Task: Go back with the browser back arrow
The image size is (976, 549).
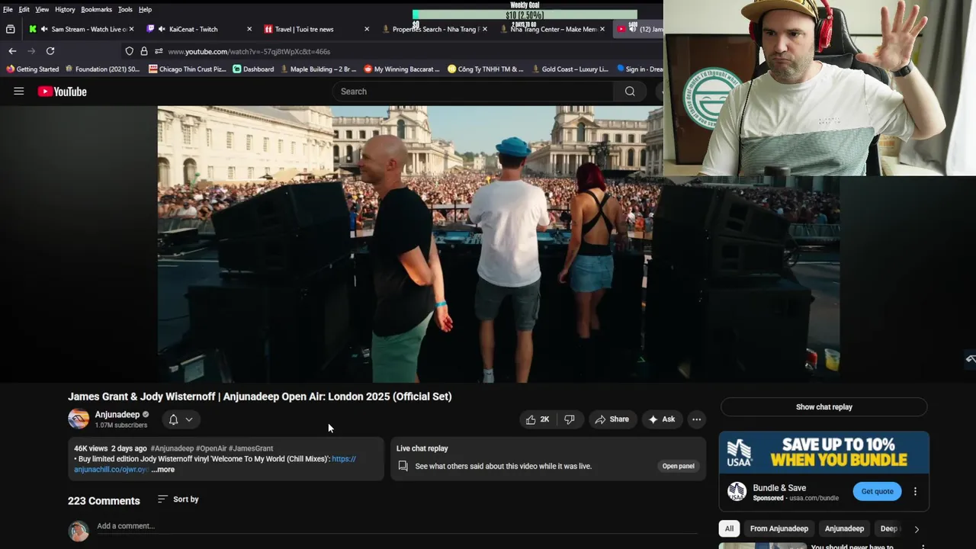Action: pos(12,51)
